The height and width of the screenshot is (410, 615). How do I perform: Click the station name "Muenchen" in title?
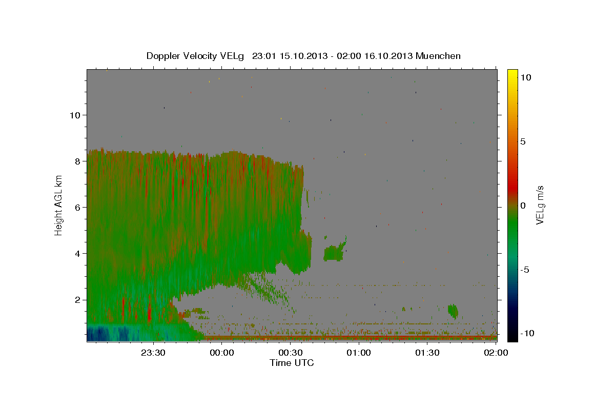[438, 56]
